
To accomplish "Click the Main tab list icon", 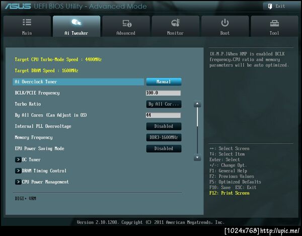I will (x=27, y=22).
